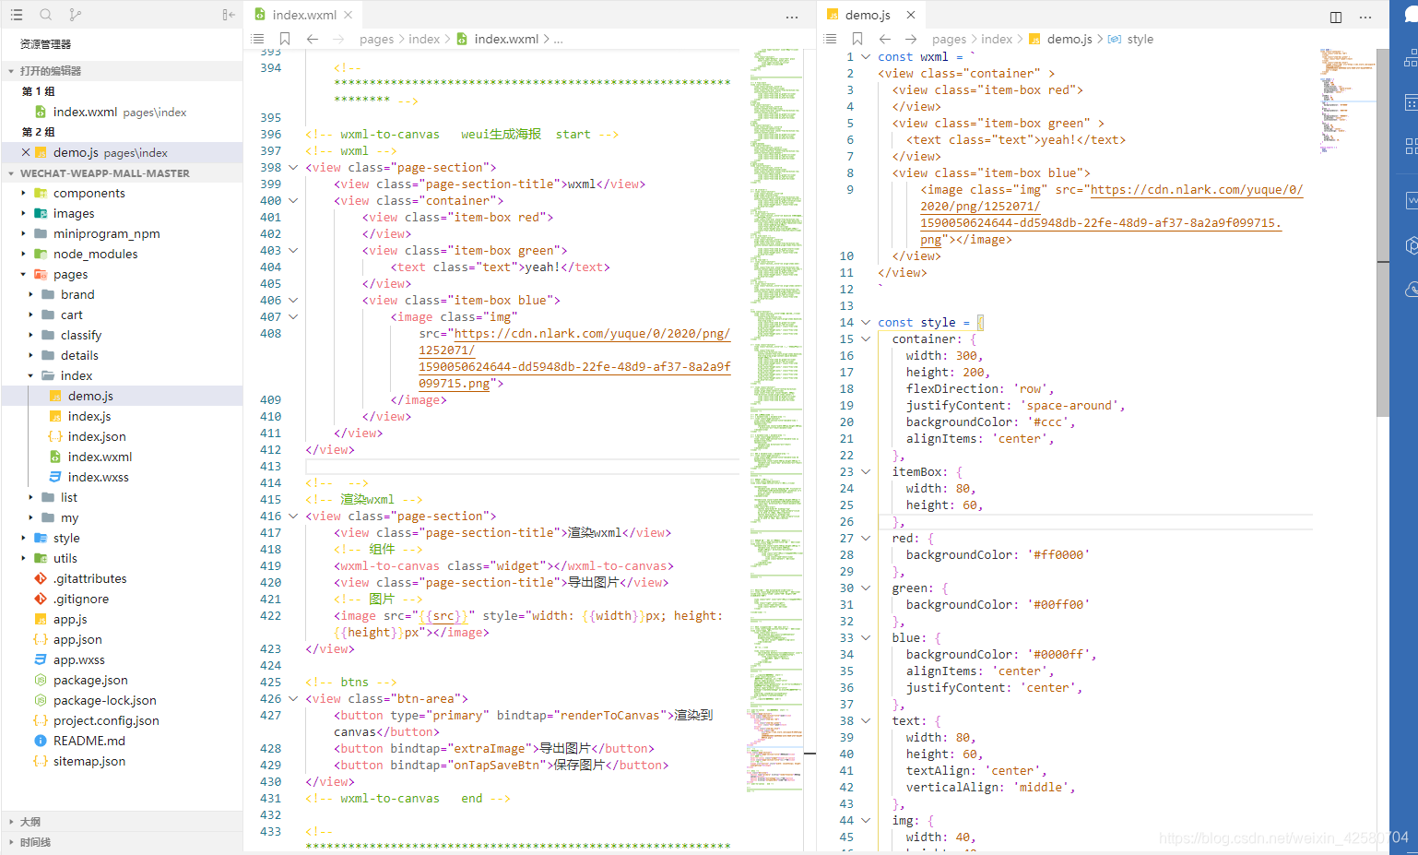Click bookmark icon in demo.js breadcrumb bar

(857, 39)
